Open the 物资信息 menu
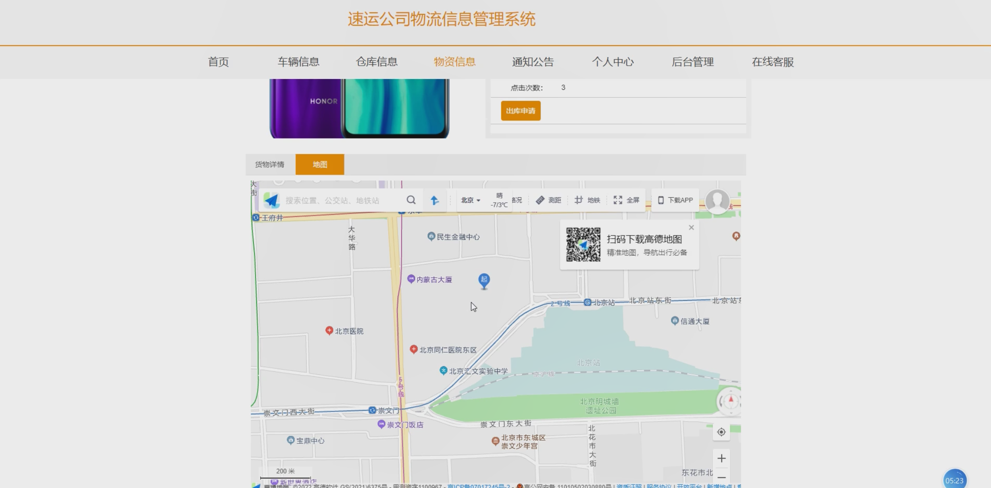This screenshot has height=488, width=991. (x=454, y=62)
